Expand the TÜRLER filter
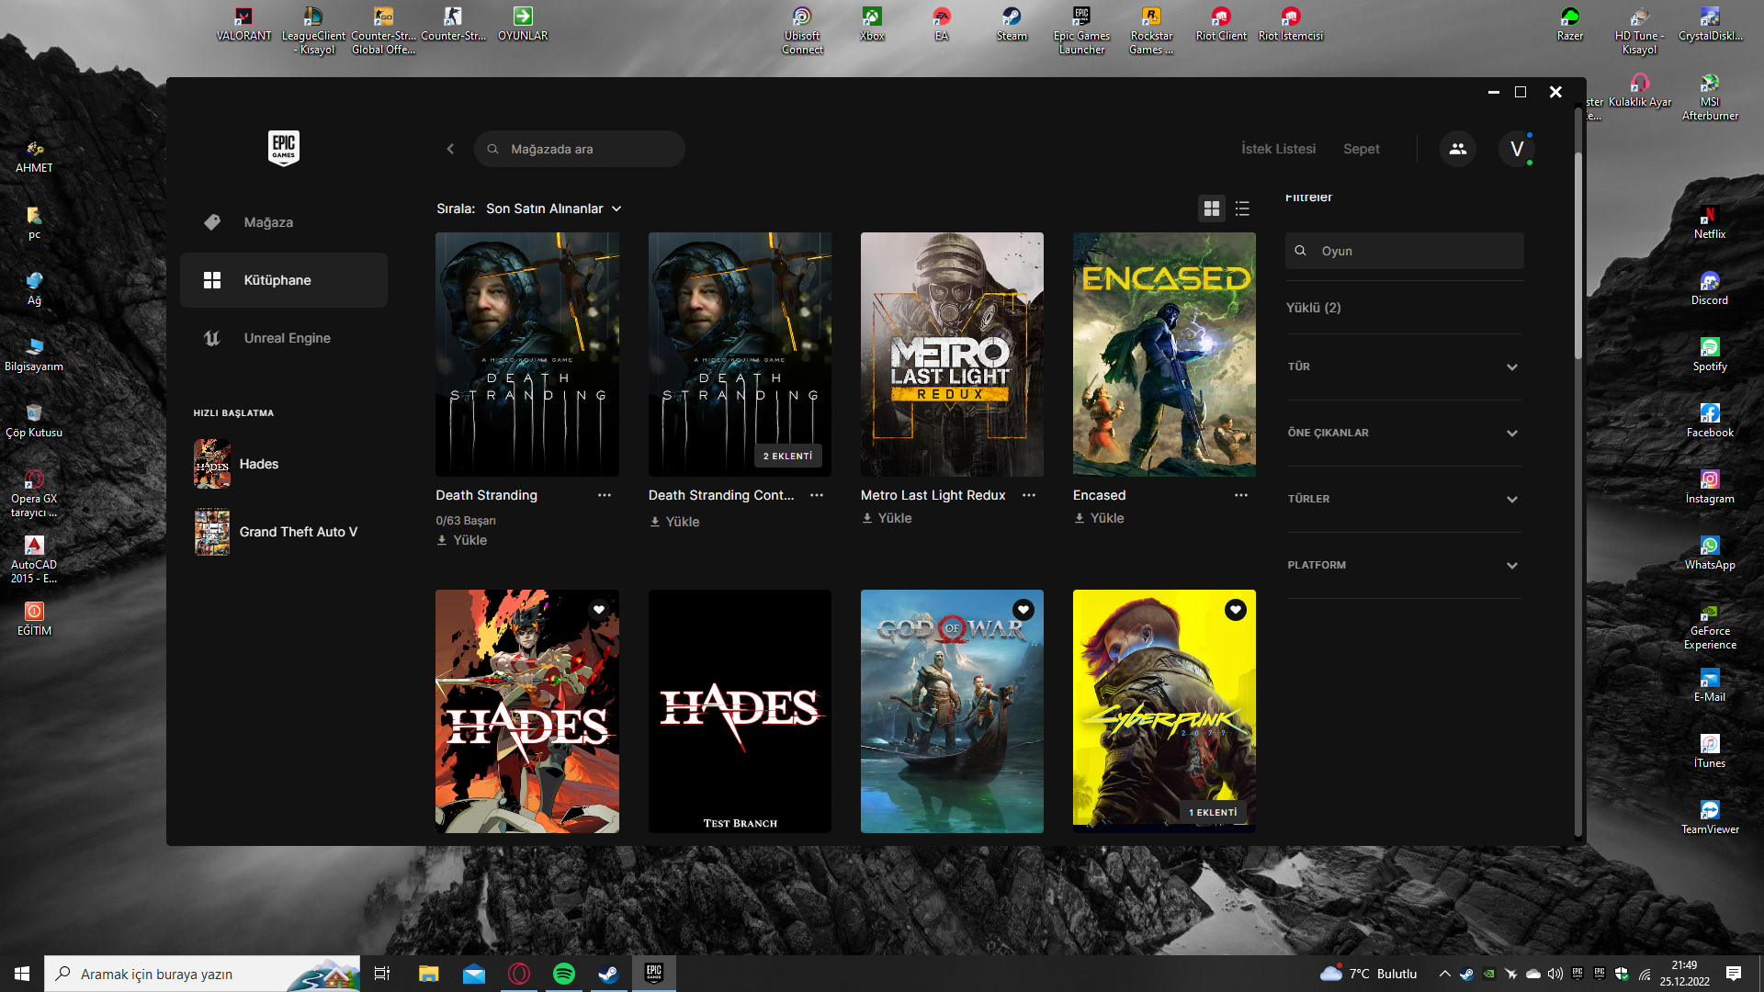 click(1404, 500)
